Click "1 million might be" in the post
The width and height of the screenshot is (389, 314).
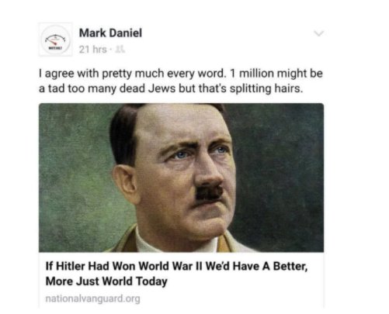click(x=276, y=74)
